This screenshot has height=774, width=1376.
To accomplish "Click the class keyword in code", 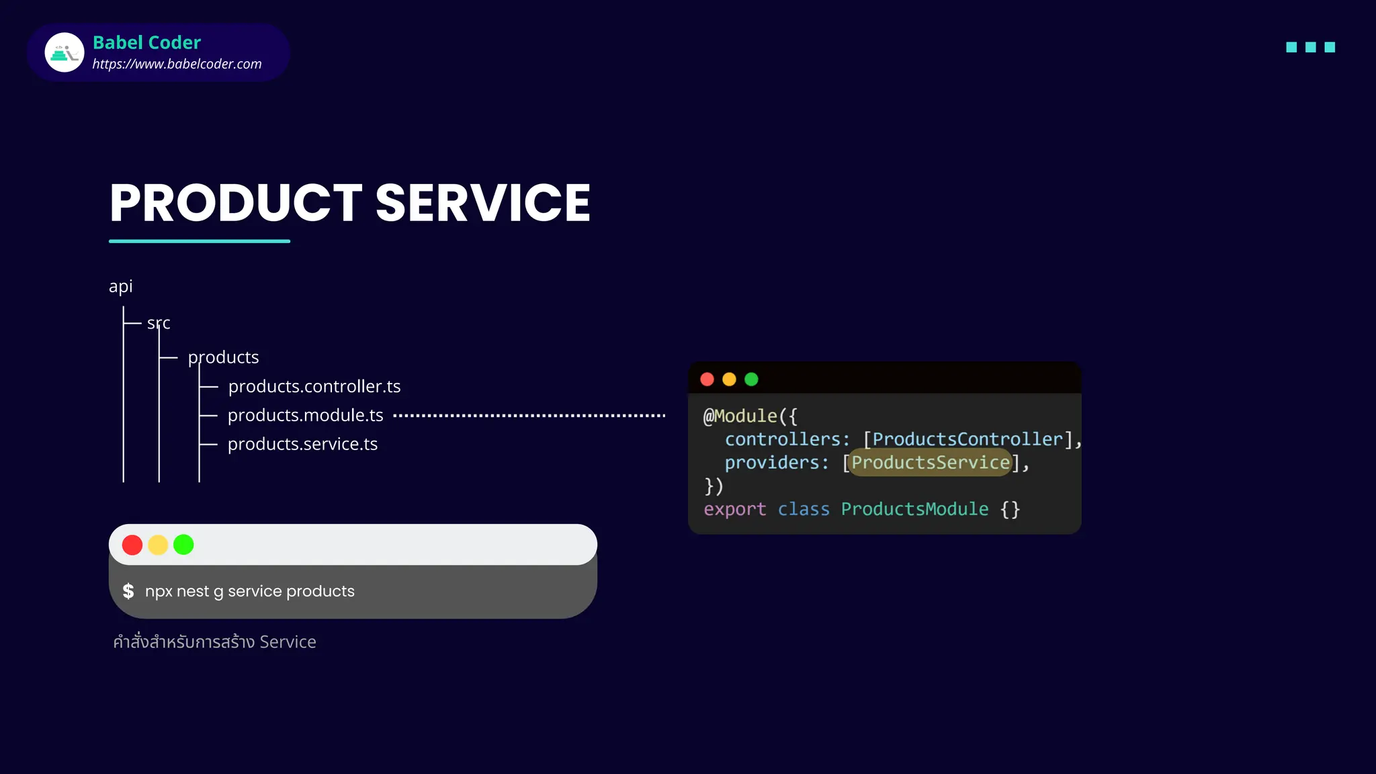I will coord(804,509).
